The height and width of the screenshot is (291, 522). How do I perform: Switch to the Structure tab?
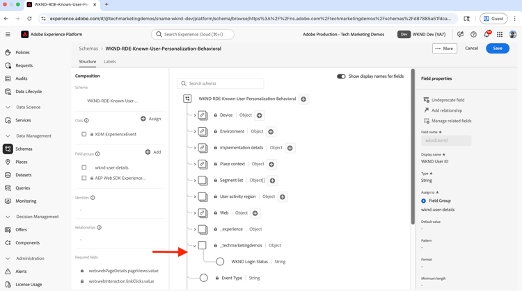[87, 61]
